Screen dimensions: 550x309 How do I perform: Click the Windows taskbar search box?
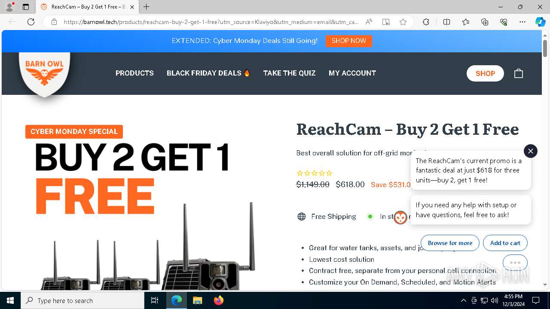click(x=82, y=300)
